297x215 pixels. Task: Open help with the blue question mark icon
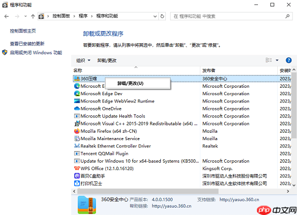coord(289,60)
